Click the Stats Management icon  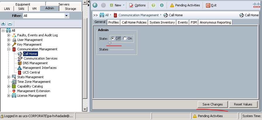14,77
